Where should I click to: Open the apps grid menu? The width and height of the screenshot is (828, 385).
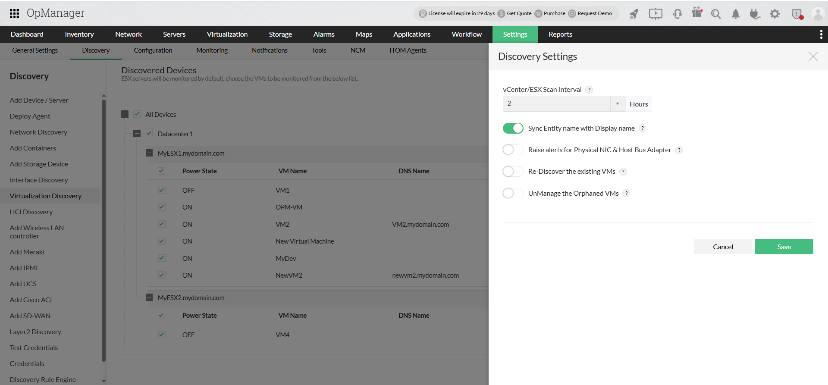[x=14, y=13]
